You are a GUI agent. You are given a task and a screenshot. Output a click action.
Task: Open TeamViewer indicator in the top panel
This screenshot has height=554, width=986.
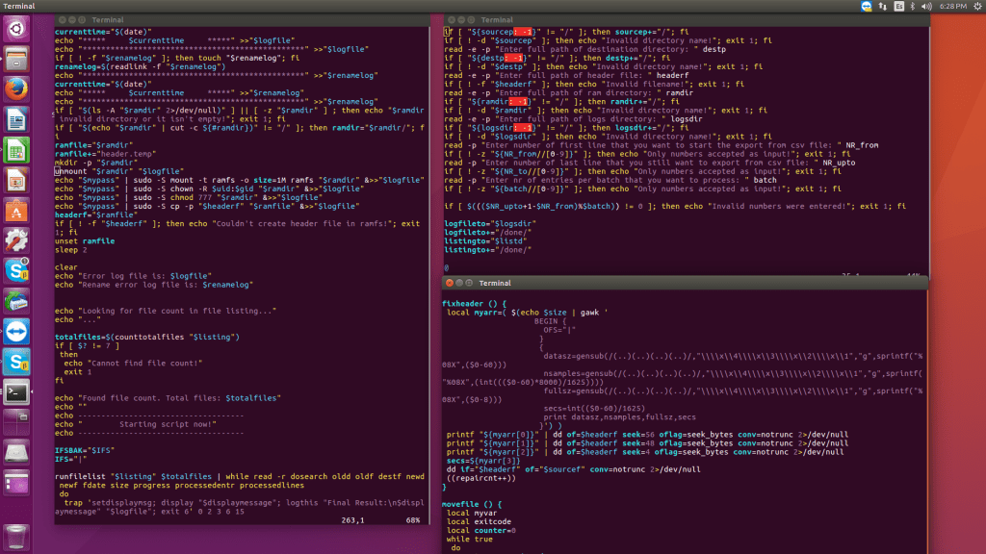(867, 7)
